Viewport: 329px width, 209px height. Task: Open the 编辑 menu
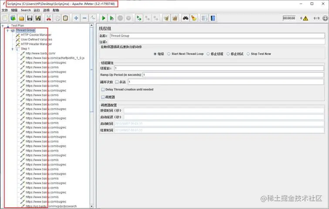(14, 10)
